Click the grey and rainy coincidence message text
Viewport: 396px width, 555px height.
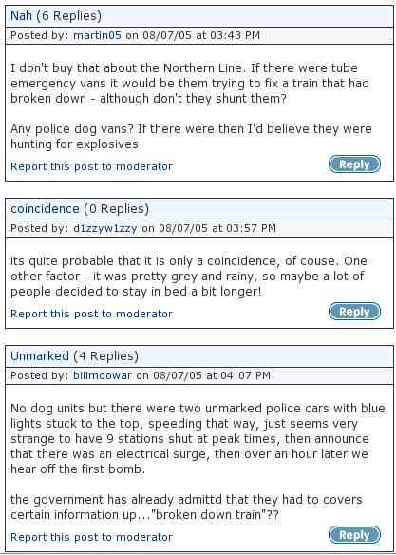click(188, 277)
